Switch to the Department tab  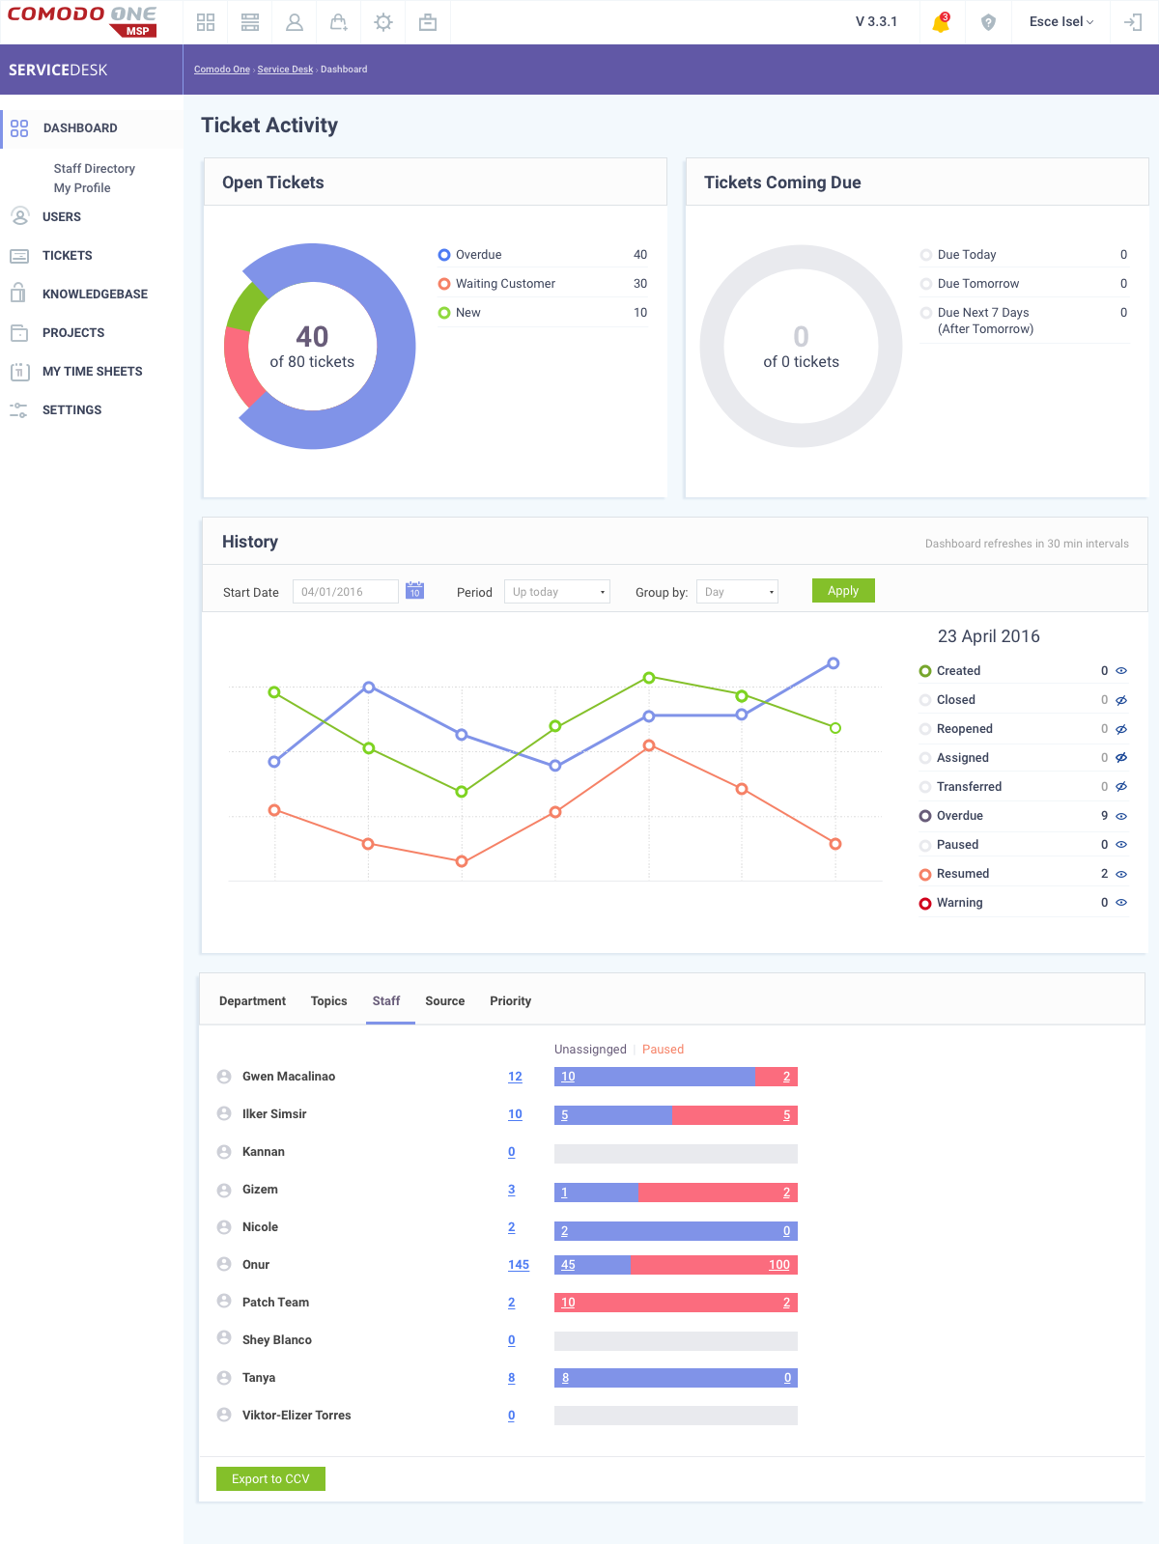point(252,1001)
